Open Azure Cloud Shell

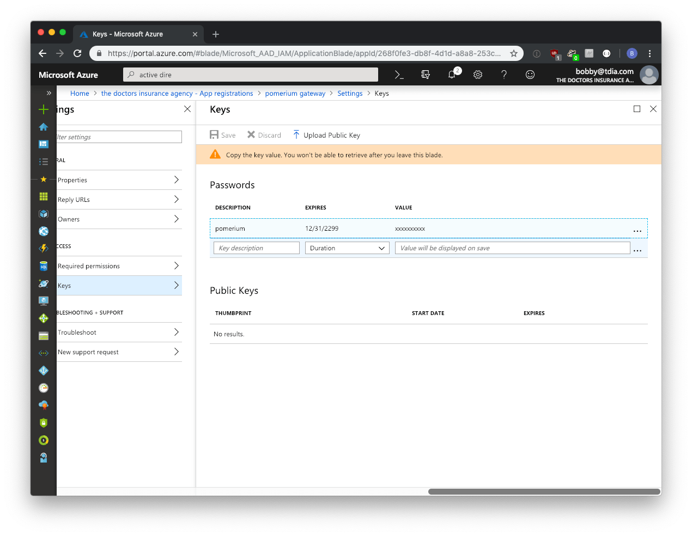(399, 75)
